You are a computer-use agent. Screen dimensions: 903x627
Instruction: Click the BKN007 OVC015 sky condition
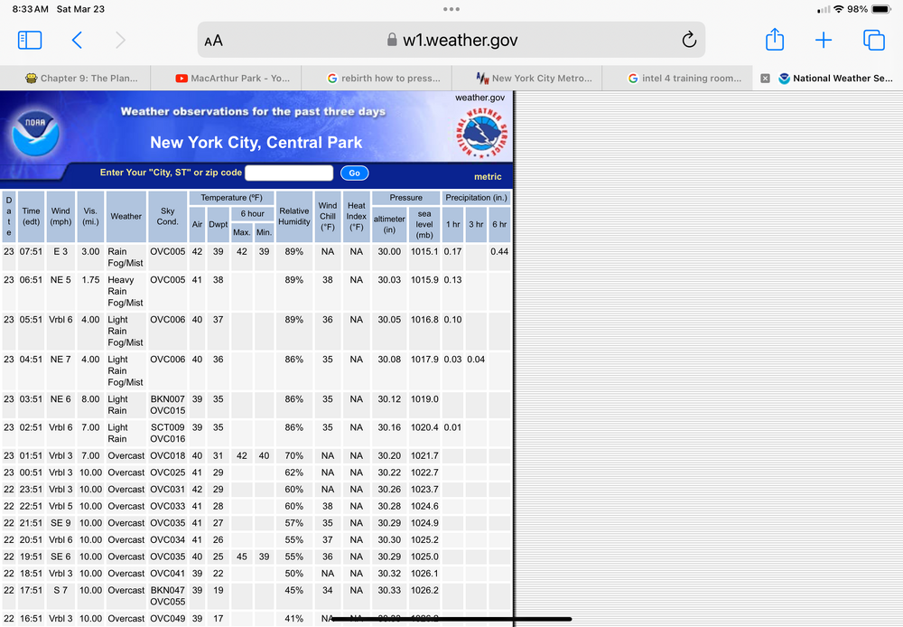(168, 405)
